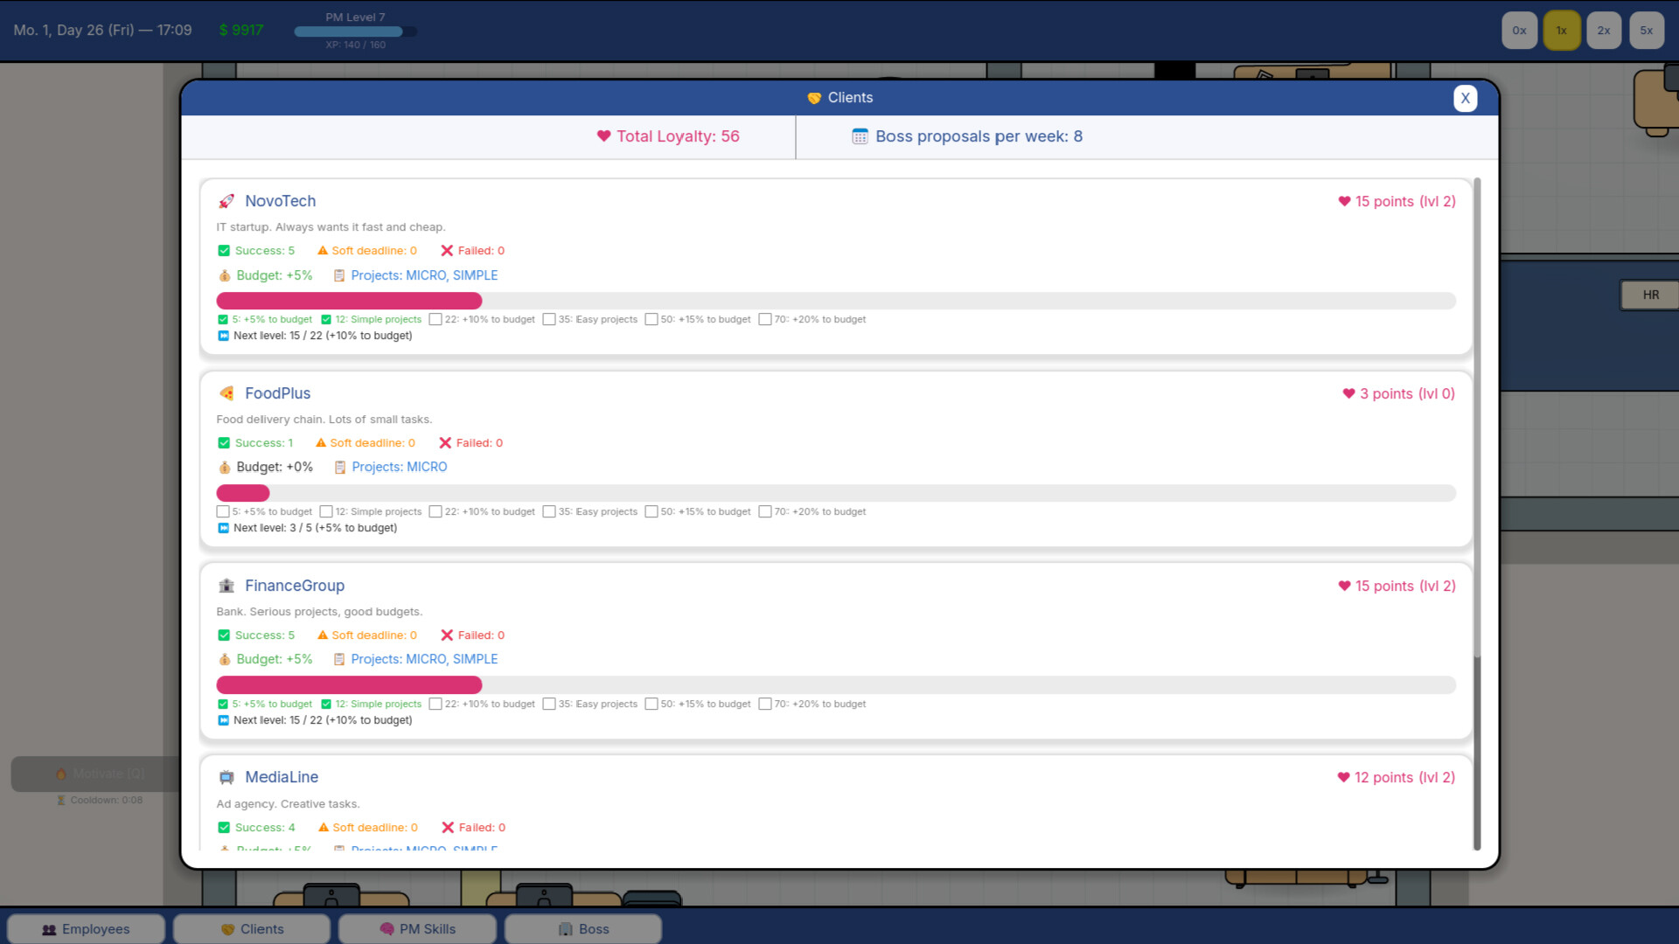Tick FinanceGroup's 70: +20% to budget checkbox

click(766, 704)
